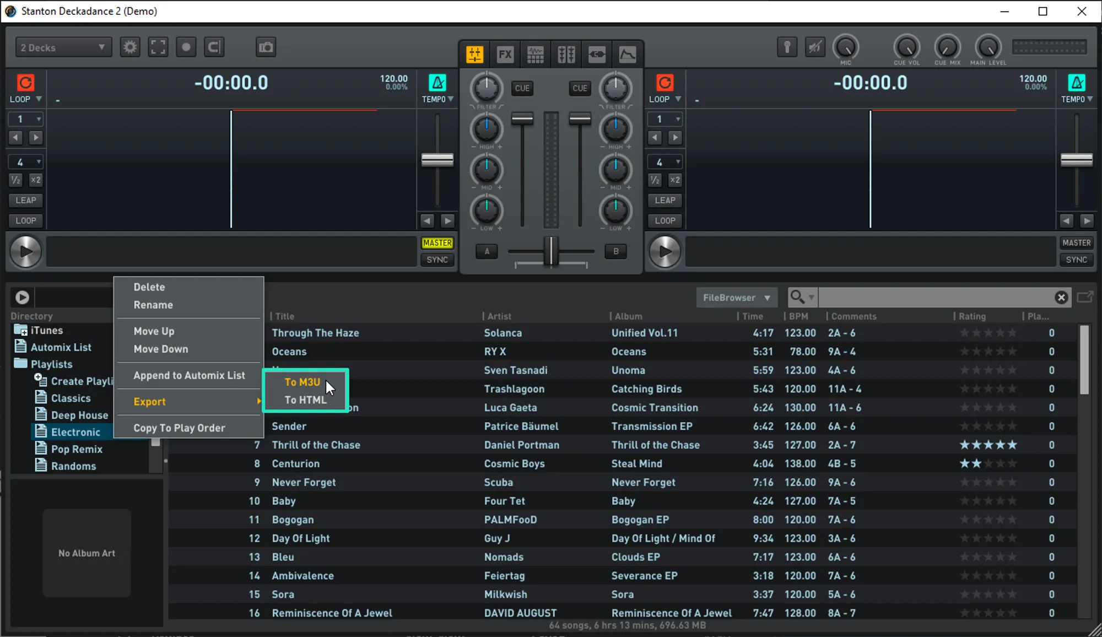Open the settings gear icon
Screen dimensions: 1102x637
pos(130,47)
